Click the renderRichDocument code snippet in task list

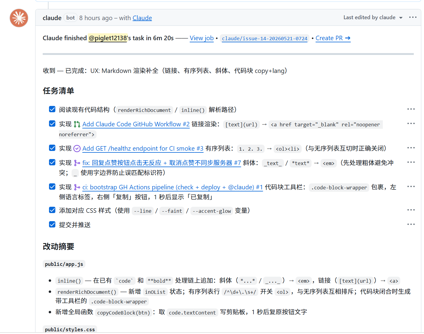tap(144, 110)
